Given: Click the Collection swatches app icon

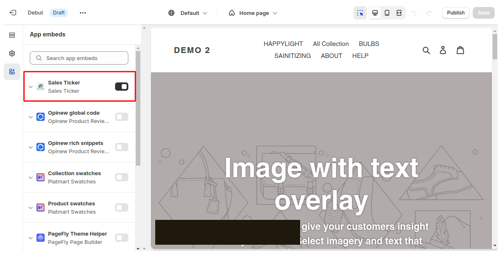Looking at the screenshot, I should coord(41,177).
